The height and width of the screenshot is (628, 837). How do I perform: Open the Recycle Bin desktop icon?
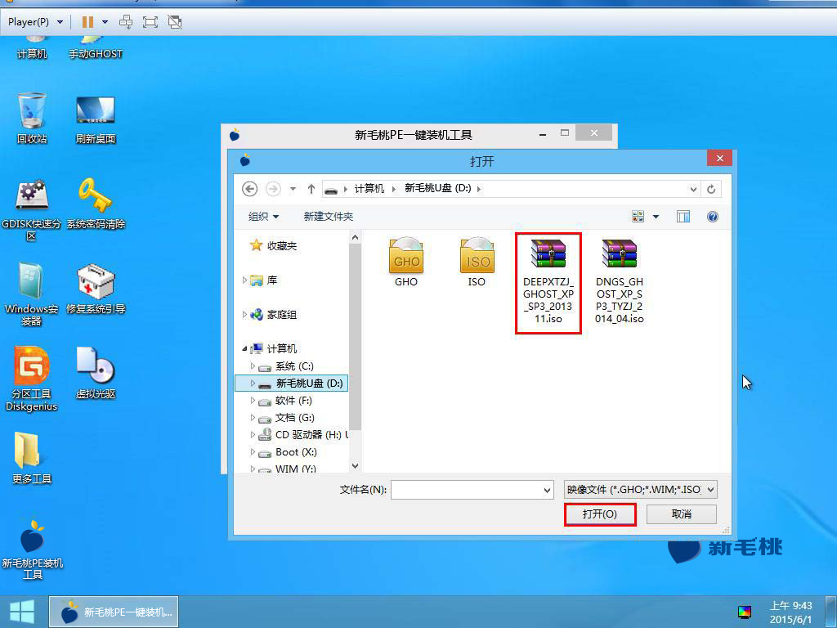(x=32, y=118)
